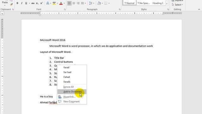This screenshot has width=202, height=114.
Task: Open underline style dropdown arrow
Action: click(x=29, y=3)
